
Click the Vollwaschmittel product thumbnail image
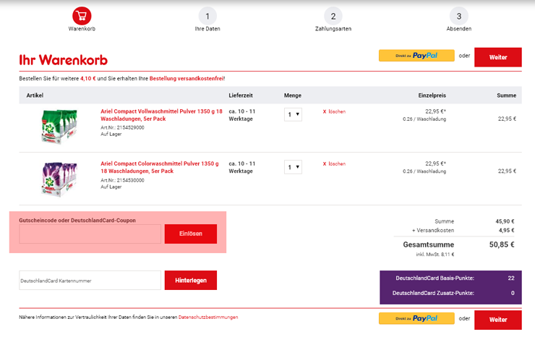[59, 127]
